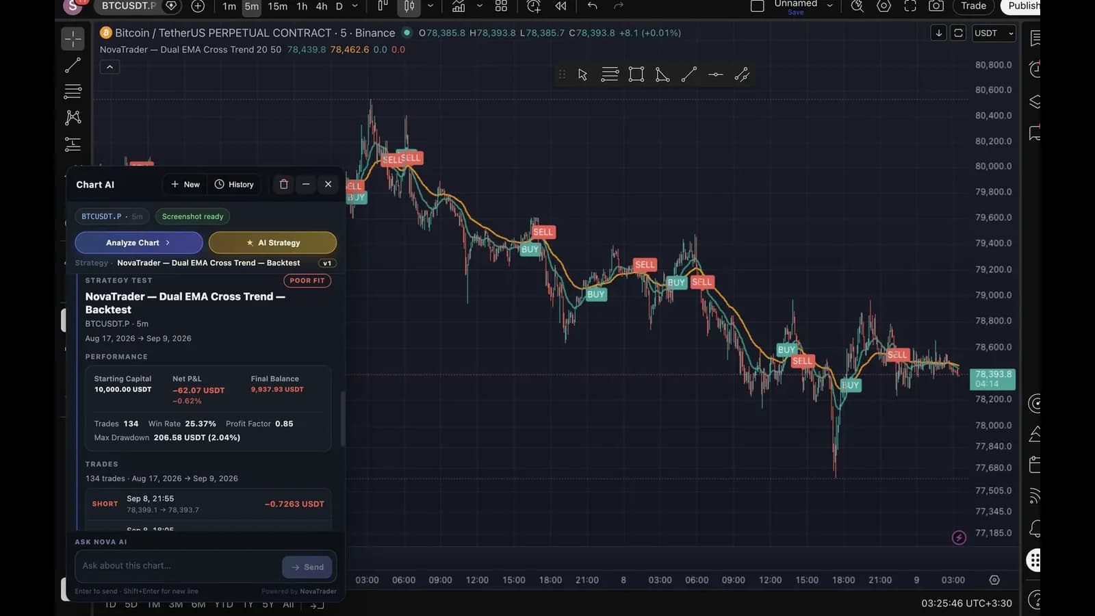Viewport: 1095px width, 616px height.
Task: Select the horizontal line tool in floating toolbar
Action: pos(716,75)
